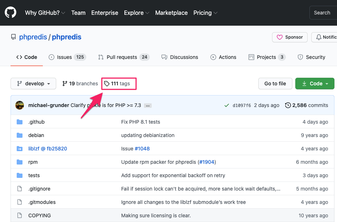
Task: Click the branch icon next to 19 branches
Action: 65,84
